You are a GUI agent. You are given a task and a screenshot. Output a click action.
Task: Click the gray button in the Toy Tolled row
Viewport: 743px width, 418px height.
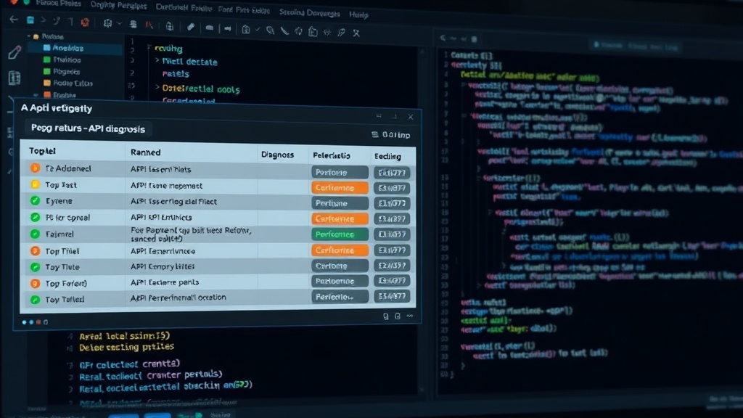click(340, 297)
